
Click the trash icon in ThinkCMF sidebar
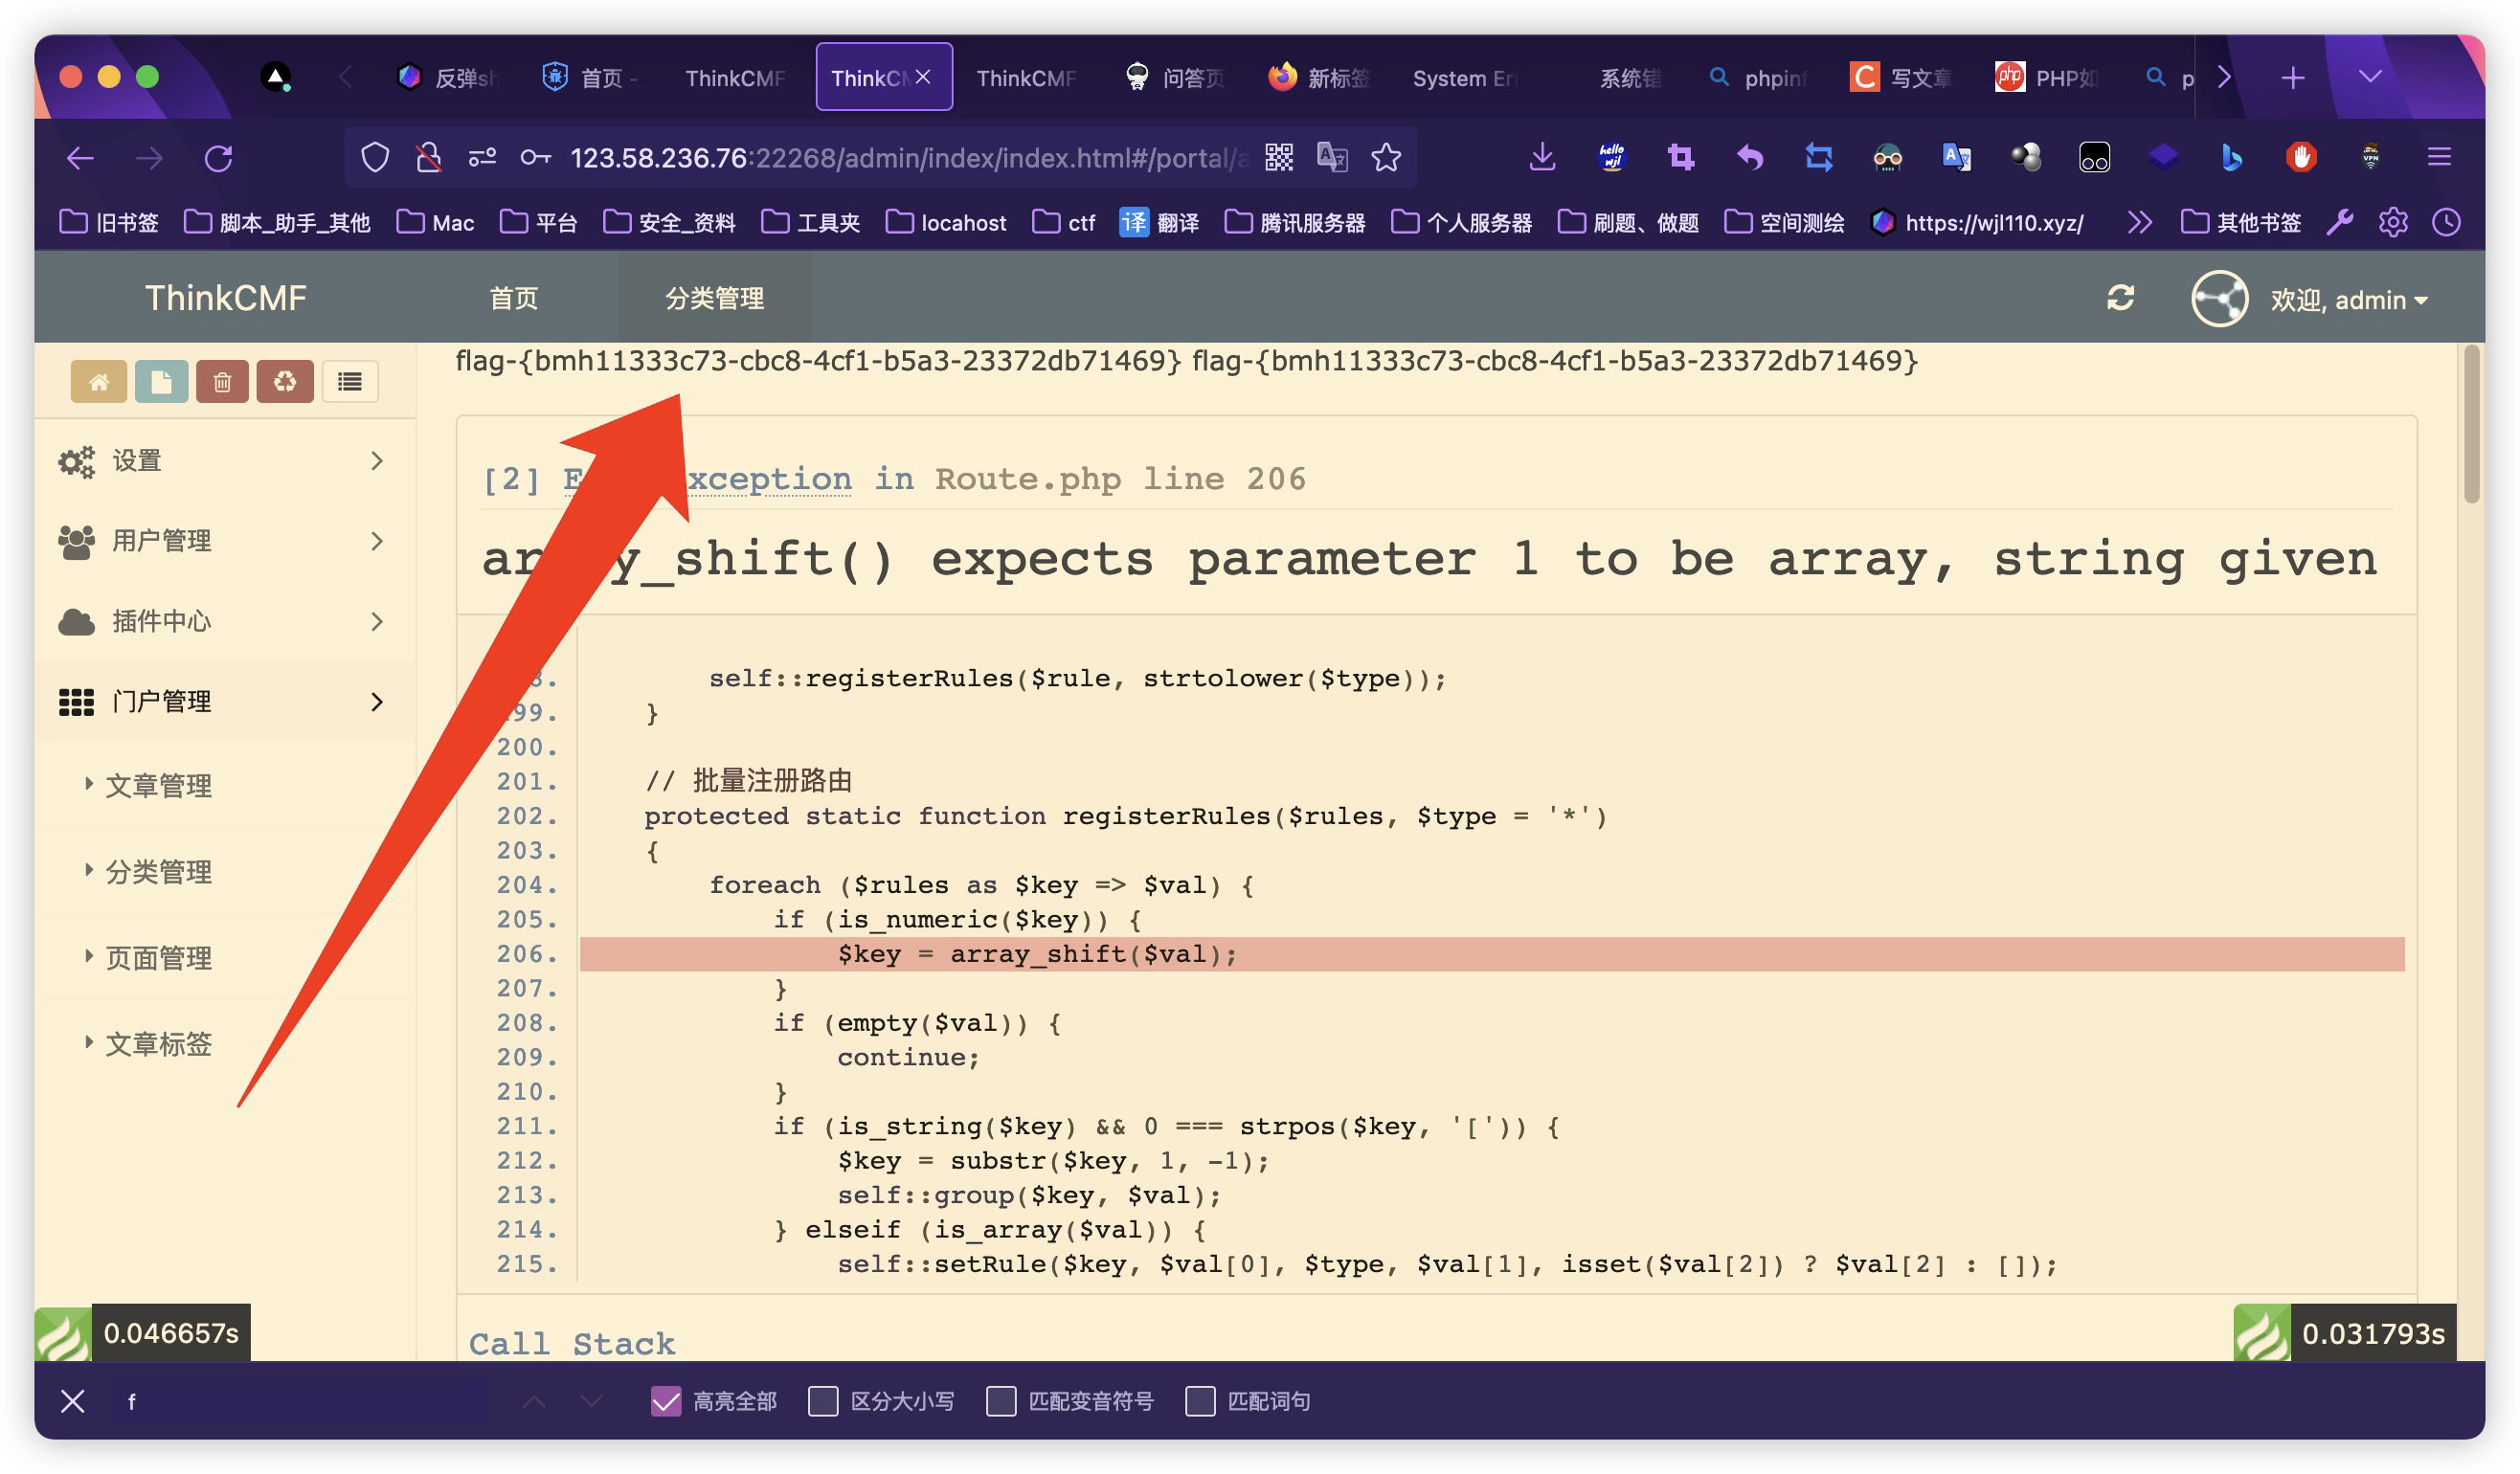(x=222, y=381)
